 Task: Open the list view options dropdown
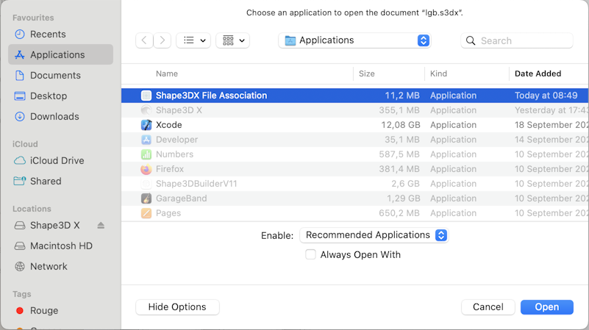click(x=193, y=40)
